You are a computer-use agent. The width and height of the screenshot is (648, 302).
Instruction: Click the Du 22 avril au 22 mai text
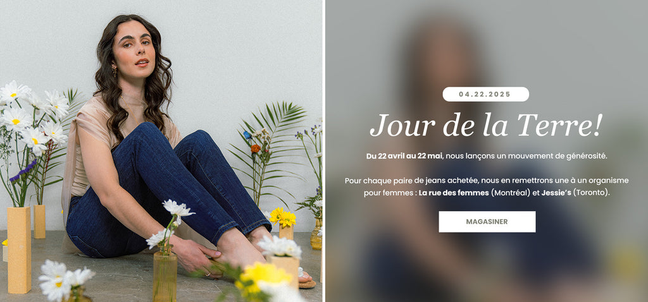click(x=404, y=156)
